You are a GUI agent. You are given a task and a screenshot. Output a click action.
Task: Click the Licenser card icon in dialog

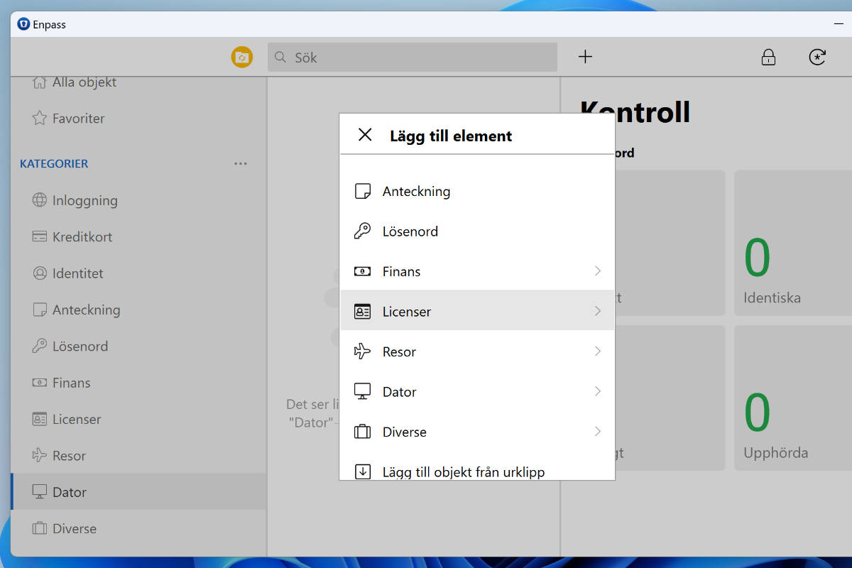point(362,312)
